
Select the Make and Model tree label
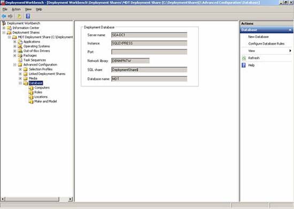coord(45,102)
